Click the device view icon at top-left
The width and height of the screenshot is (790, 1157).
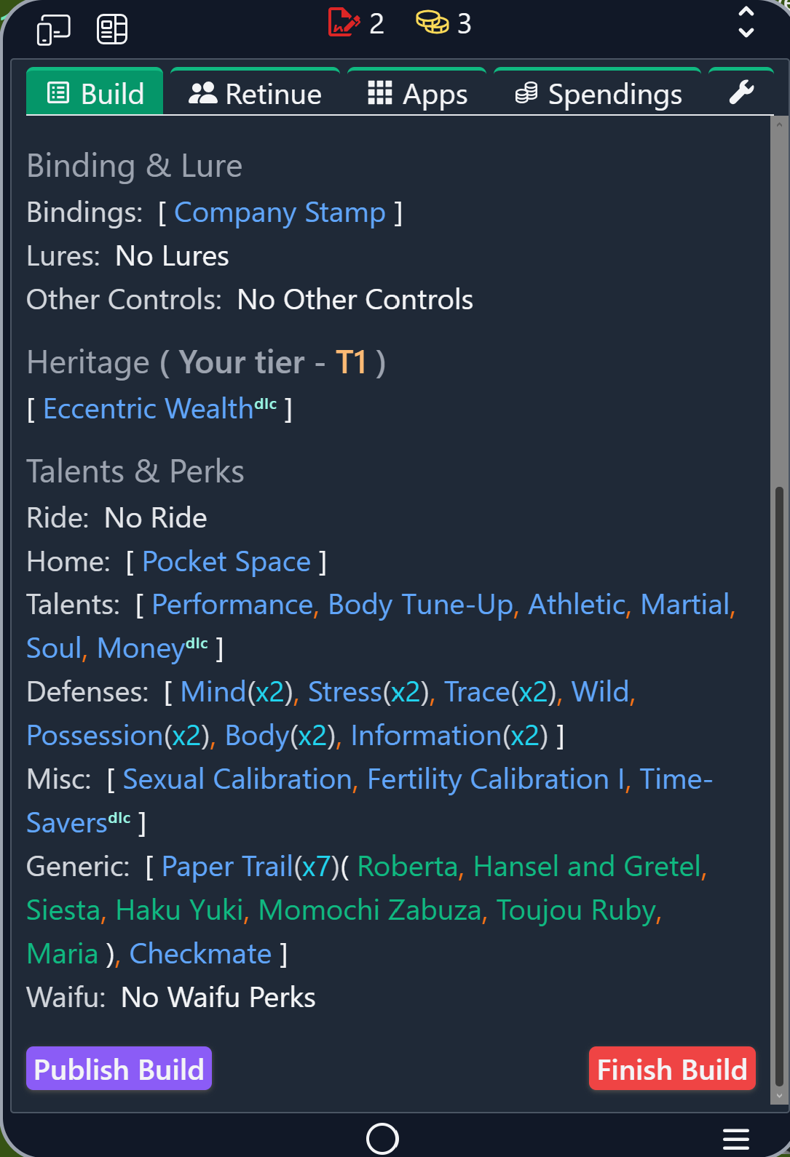pyautogui.click(x=53, y=30)
